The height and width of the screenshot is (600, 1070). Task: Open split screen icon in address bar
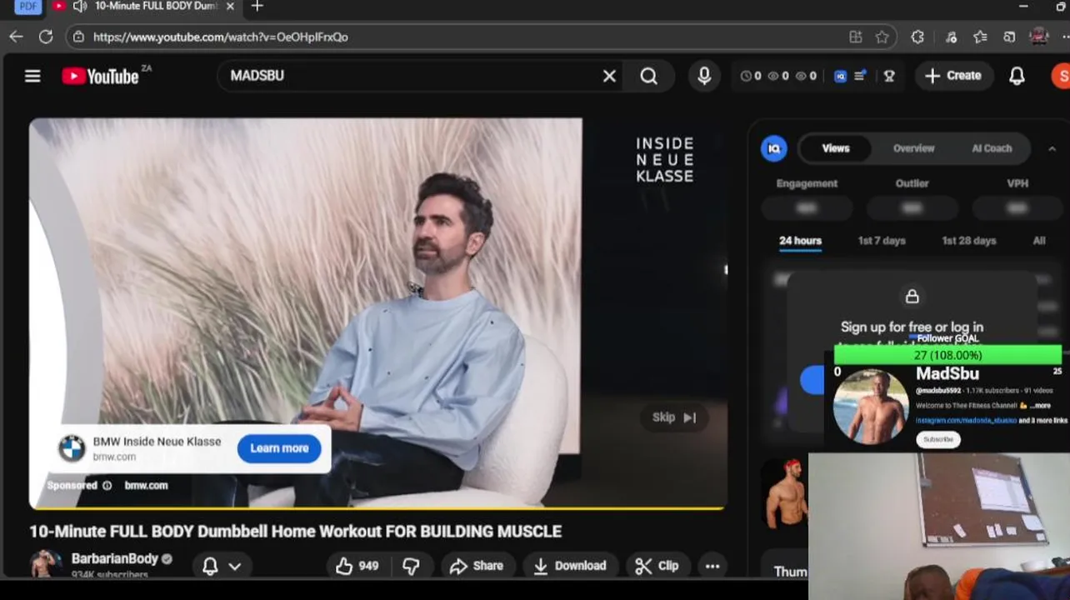click(x=856, y=37)
